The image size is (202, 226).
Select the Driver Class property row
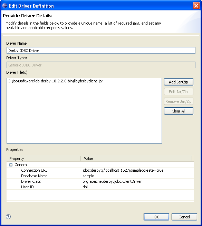point(100,181)
